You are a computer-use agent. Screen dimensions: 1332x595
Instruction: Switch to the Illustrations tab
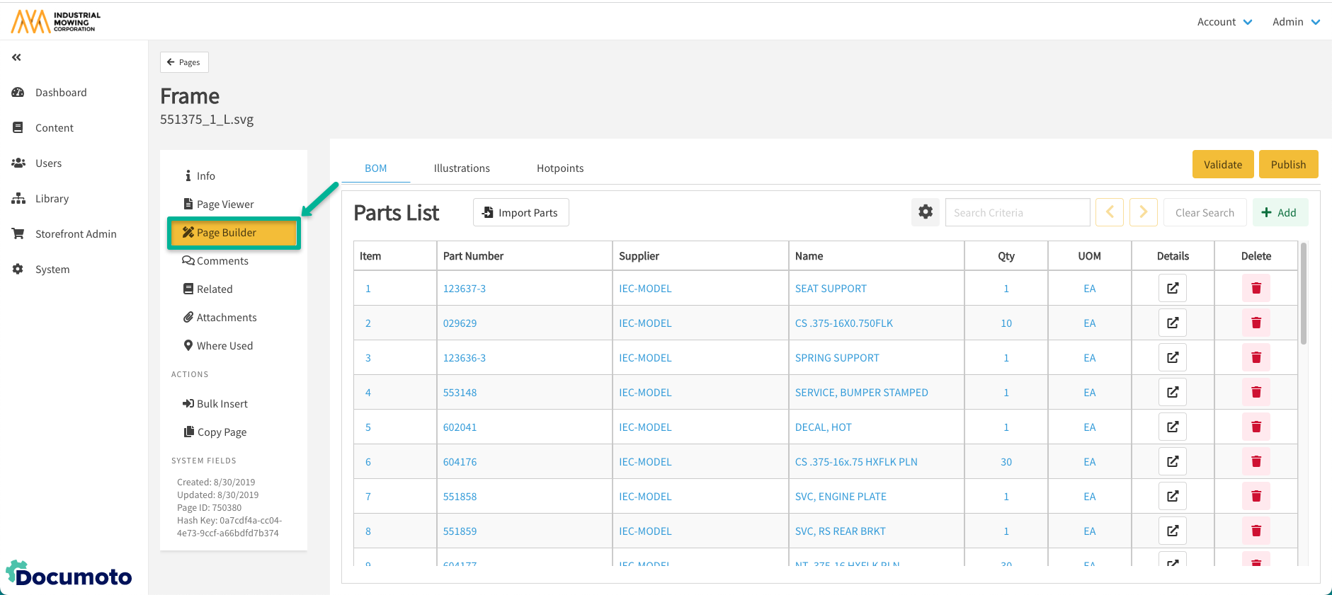[x=462, y=168]
